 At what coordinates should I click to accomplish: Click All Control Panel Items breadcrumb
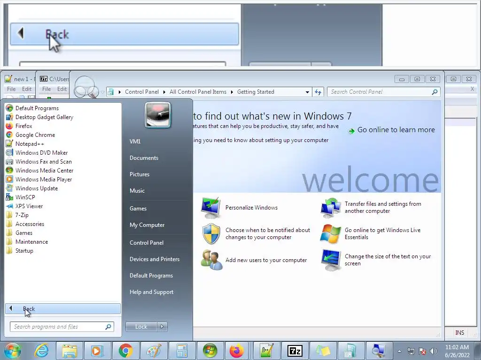(x=198, y=92)
